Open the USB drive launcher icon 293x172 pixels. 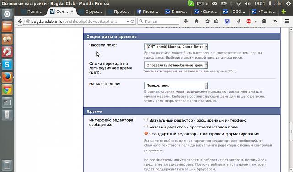click(7, 115)
